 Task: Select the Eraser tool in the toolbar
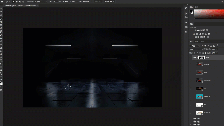[x=1, y=44]
